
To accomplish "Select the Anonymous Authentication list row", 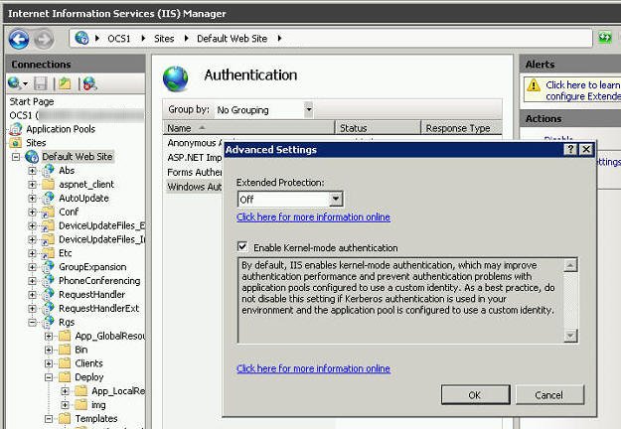I will tap(194, 143).
